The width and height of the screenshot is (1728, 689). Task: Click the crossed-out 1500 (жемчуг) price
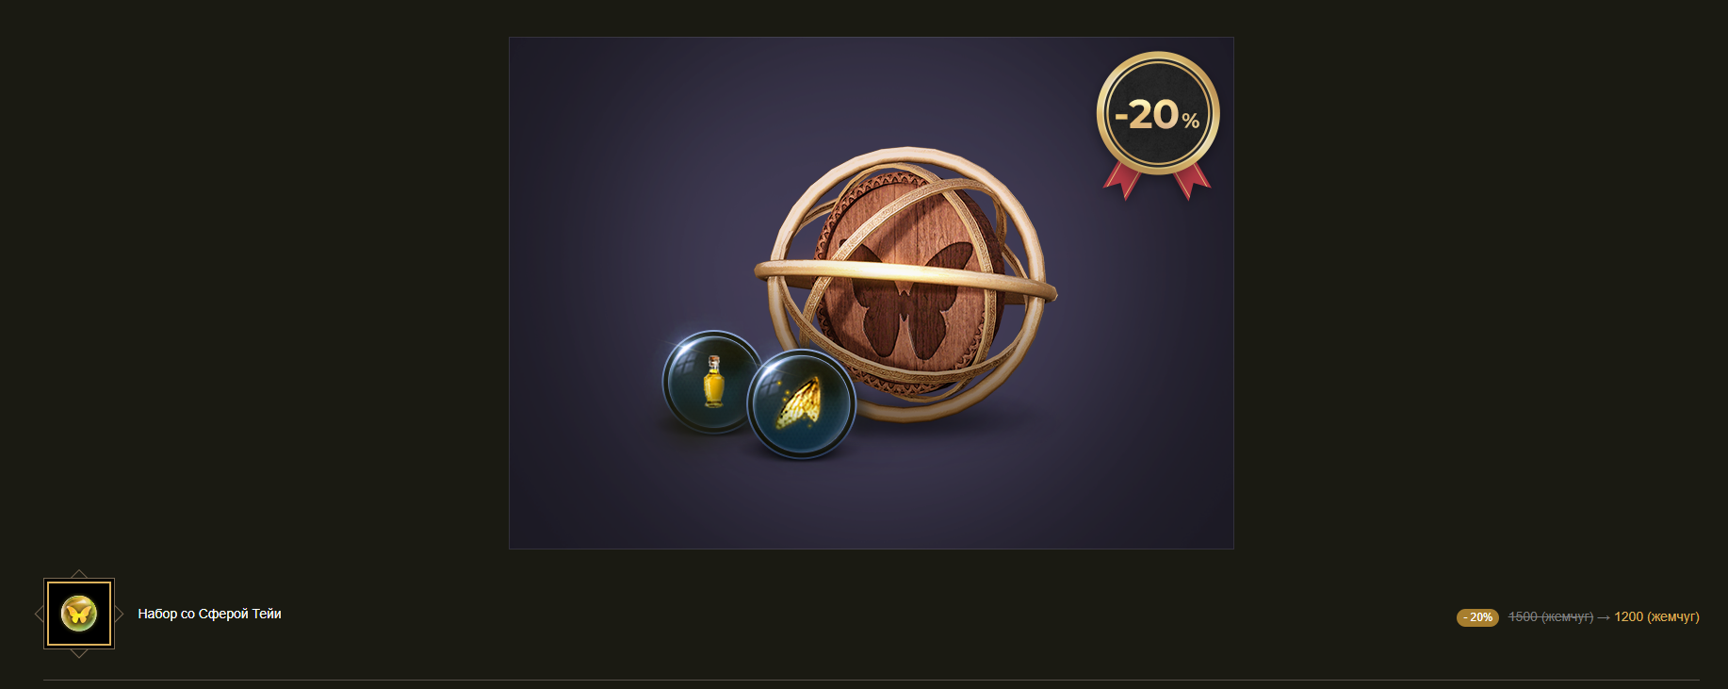pyautogui.click(x=1551, y=616)
